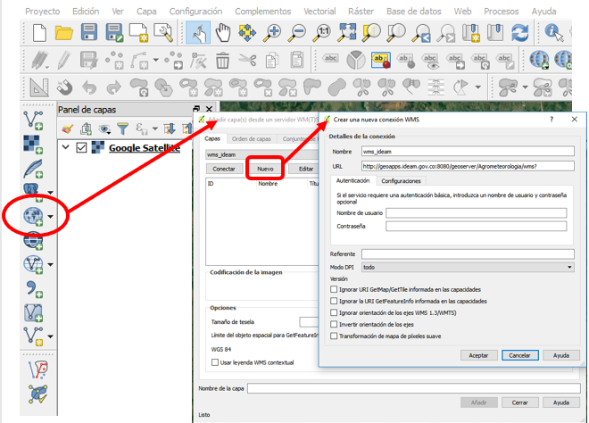The image size is (589, 423).
Task: Open rotate feature tool dropdown arrow
Action: click(x=477, y=87)
